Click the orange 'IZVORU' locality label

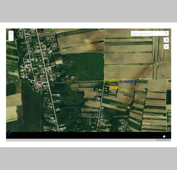click(114, 88)
